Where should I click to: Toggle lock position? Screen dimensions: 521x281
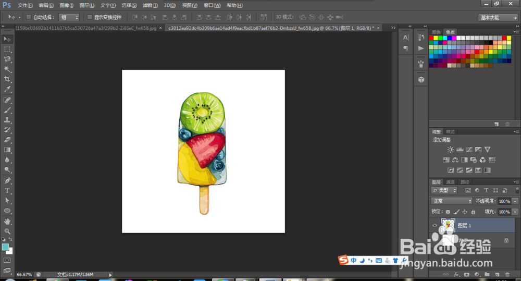465,212
